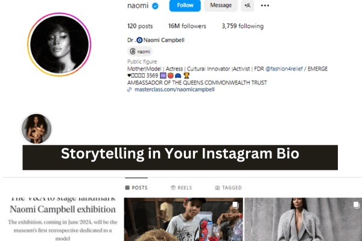Click the add similar accounts person icon
Image resolution: width=362 pixels, height=241 pixels.
click(247, 5)
